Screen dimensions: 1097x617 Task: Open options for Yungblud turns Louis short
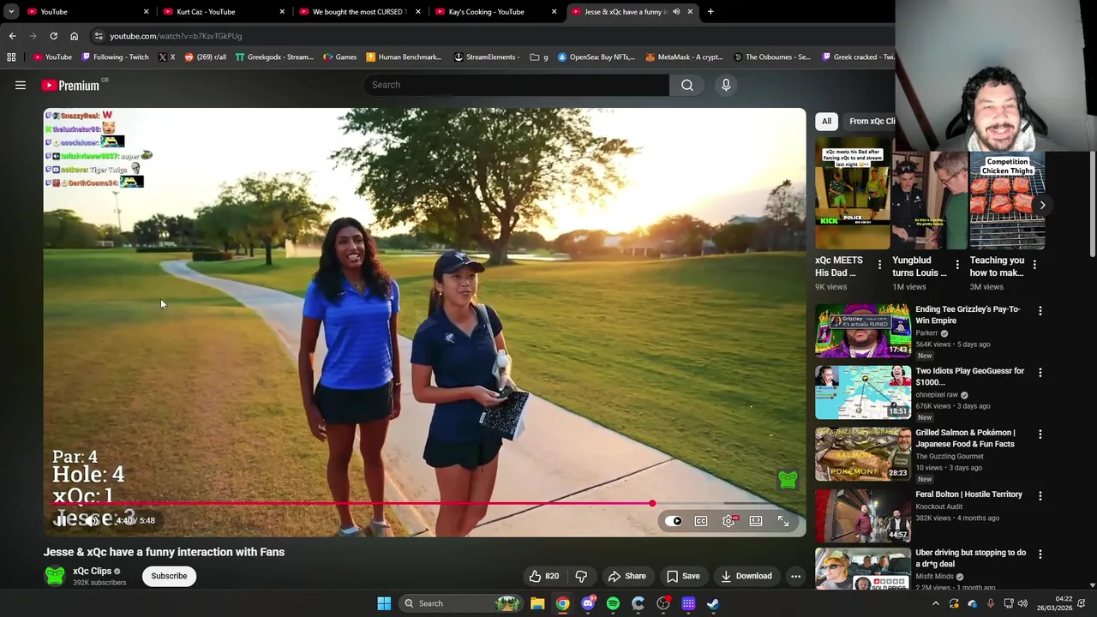click(957, 265)
